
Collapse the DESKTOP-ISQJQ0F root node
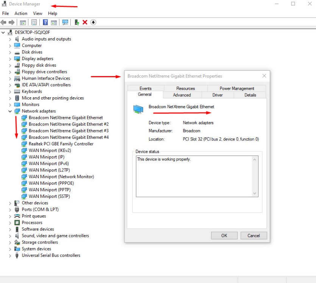pos(3,33)
